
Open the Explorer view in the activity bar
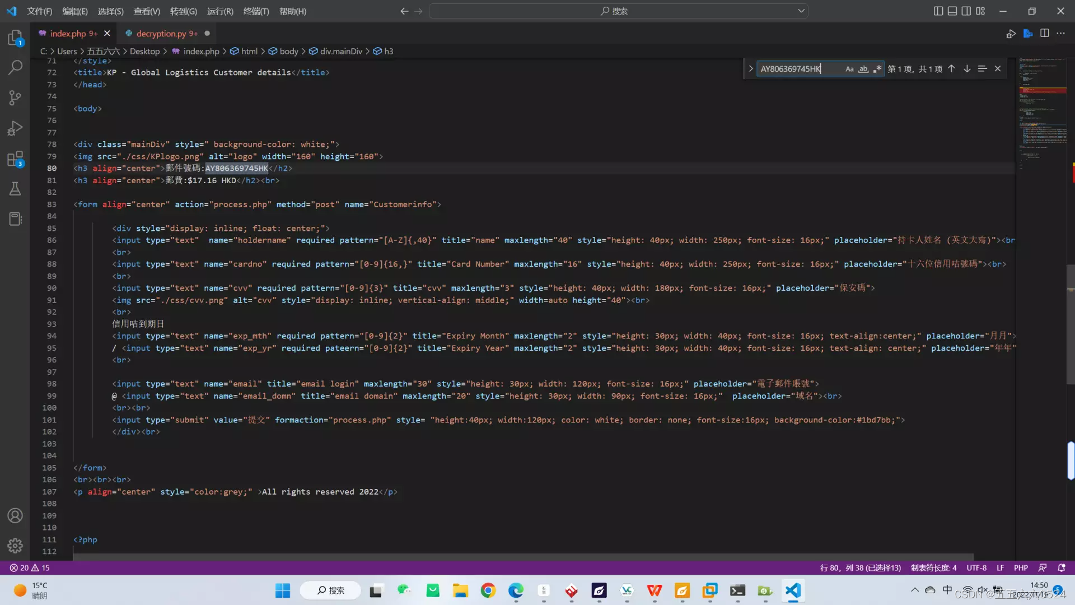pyautogui.click(x=15, y=38)
